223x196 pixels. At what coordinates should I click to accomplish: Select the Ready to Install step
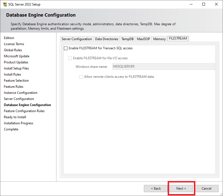pos(15,117)
